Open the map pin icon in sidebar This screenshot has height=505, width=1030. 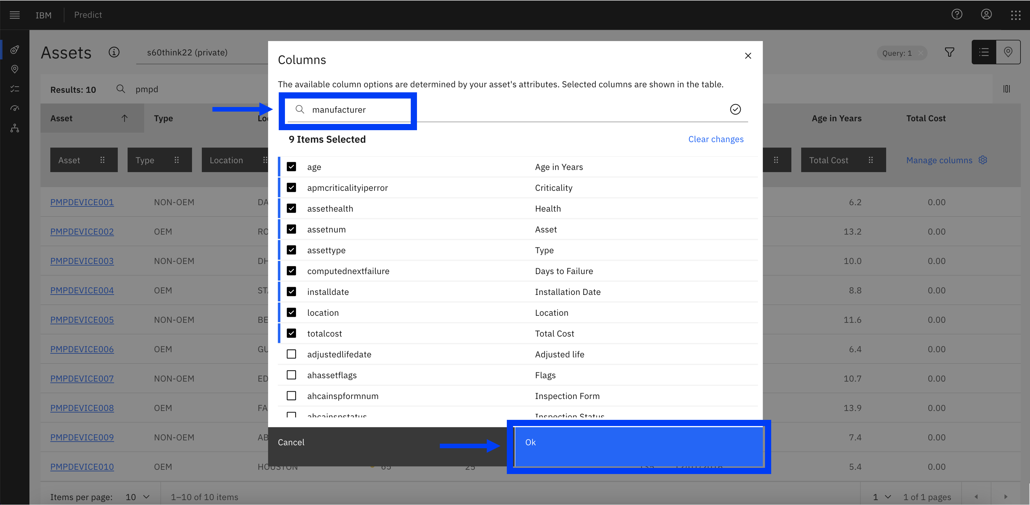pyautogui.click(x=15, y=69)
